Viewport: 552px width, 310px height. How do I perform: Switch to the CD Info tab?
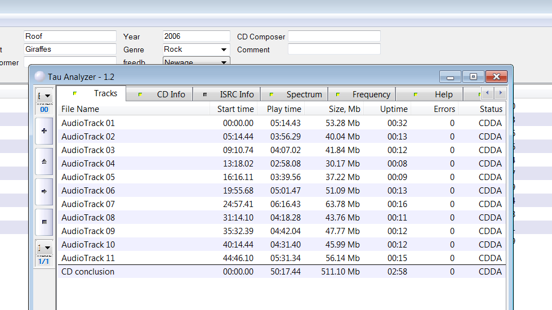click(159, 94)
